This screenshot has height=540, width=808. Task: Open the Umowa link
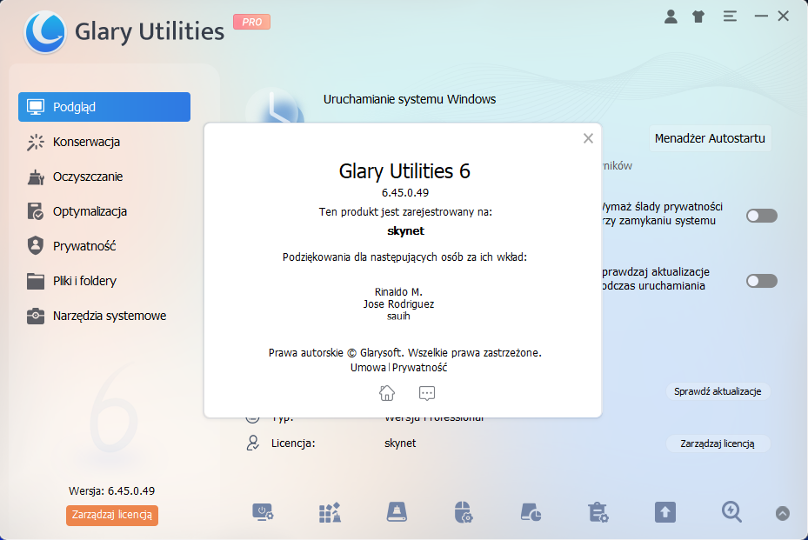pos(368,367)
